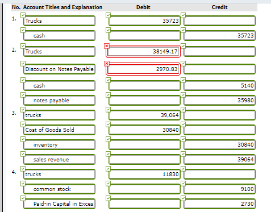Select the inventory account field
271x212 pixels.
pyautogui.click(x=59, y=144)
